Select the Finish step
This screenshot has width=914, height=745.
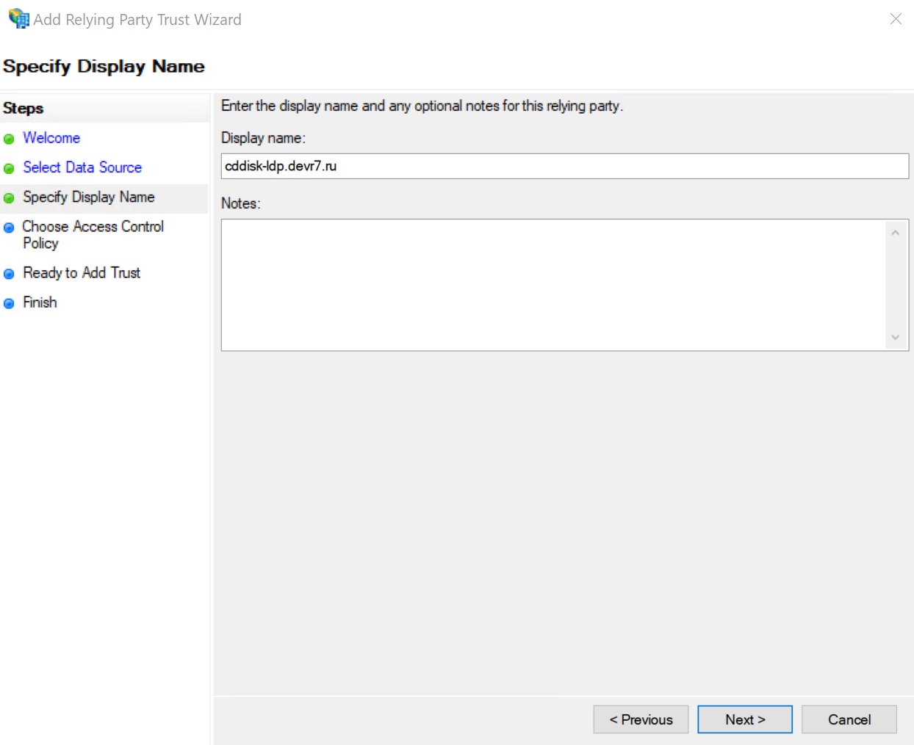[x=40, y=302]
